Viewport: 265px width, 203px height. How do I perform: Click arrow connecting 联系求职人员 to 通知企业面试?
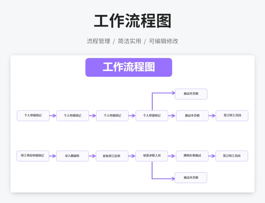point(172,156)
